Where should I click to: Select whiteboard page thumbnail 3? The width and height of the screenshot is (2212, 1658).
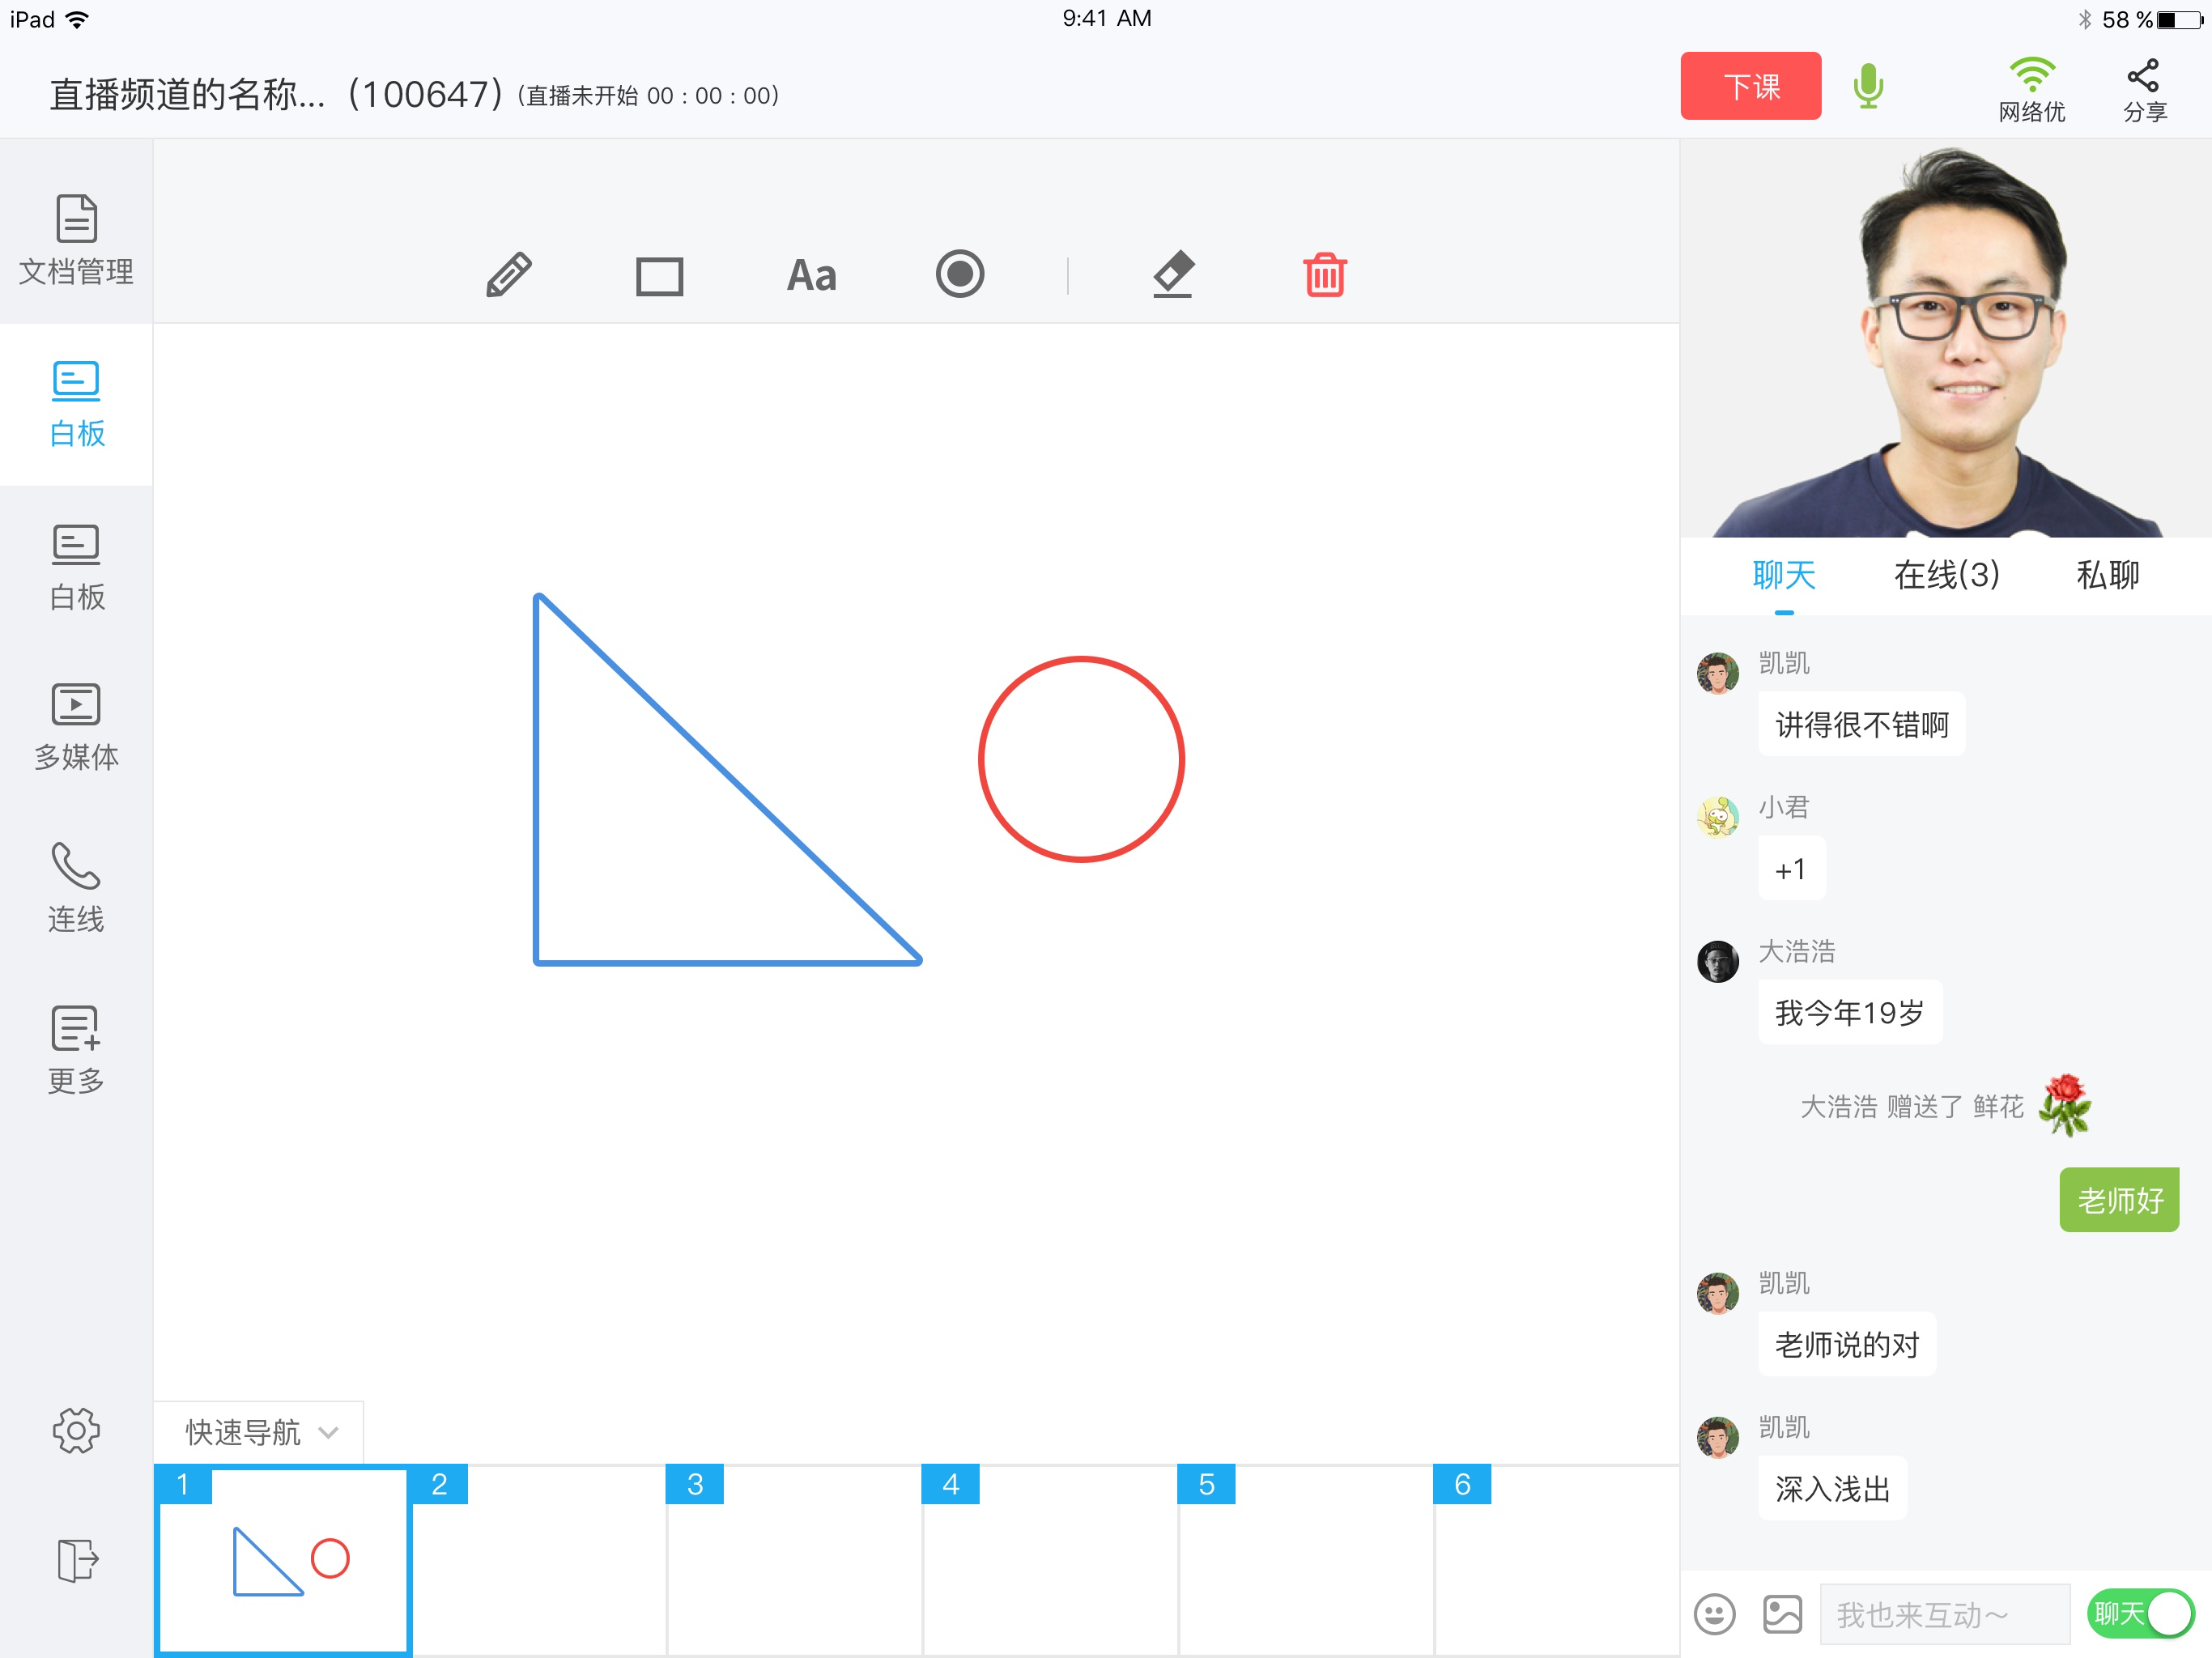click(x=794, y=1560)
